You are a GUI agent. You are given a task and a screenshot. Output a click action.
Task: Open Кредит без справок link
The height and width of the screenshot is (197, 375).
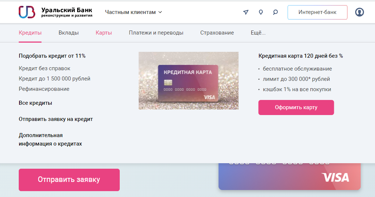click(44, 68)
